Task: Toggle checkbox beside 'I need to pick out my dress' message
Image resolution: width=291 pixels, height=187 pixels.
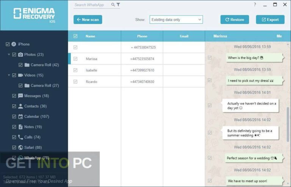Action: (210, 80)
